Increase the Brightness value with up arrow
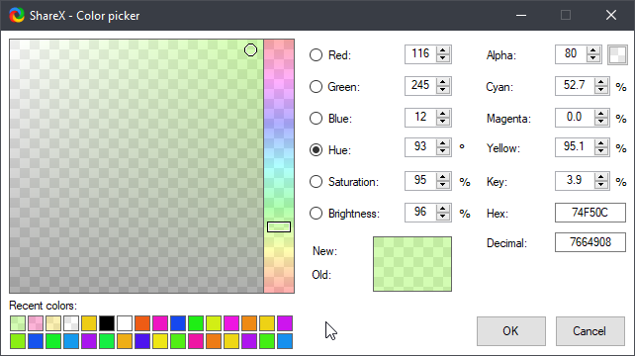 coord(443,209)
